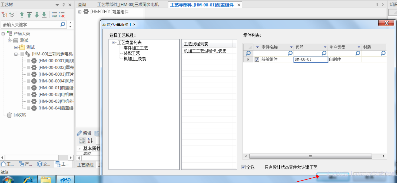Screen dimensions: 397x183
Task: Click the gear icon of [HM-00-02]电机轴
Action: (34, 95)
